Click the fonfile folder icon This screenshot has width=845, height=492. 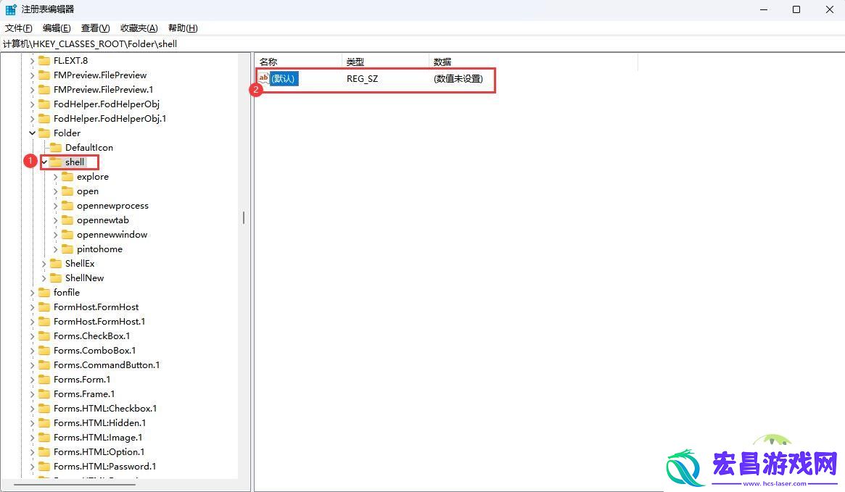[44, 293]
